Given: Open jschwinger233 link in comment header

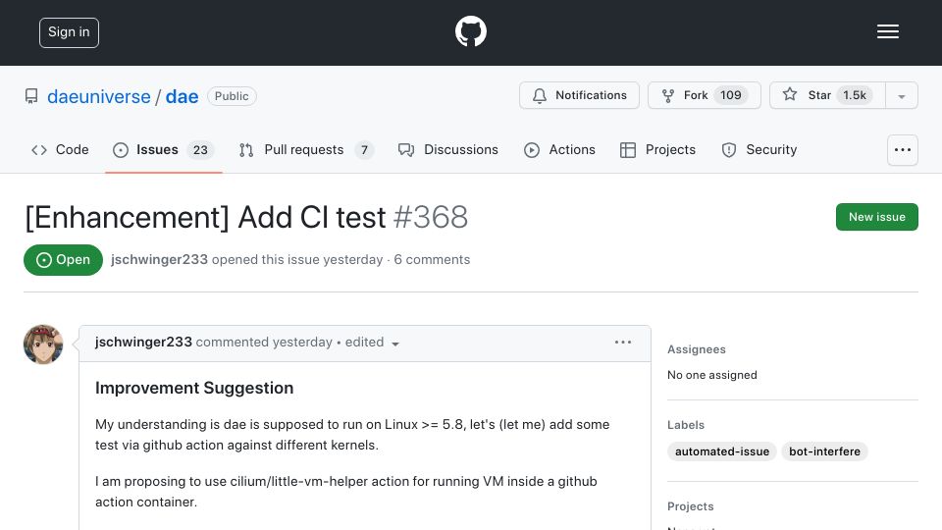Looking at the screenshot, I should coord(143,342).
